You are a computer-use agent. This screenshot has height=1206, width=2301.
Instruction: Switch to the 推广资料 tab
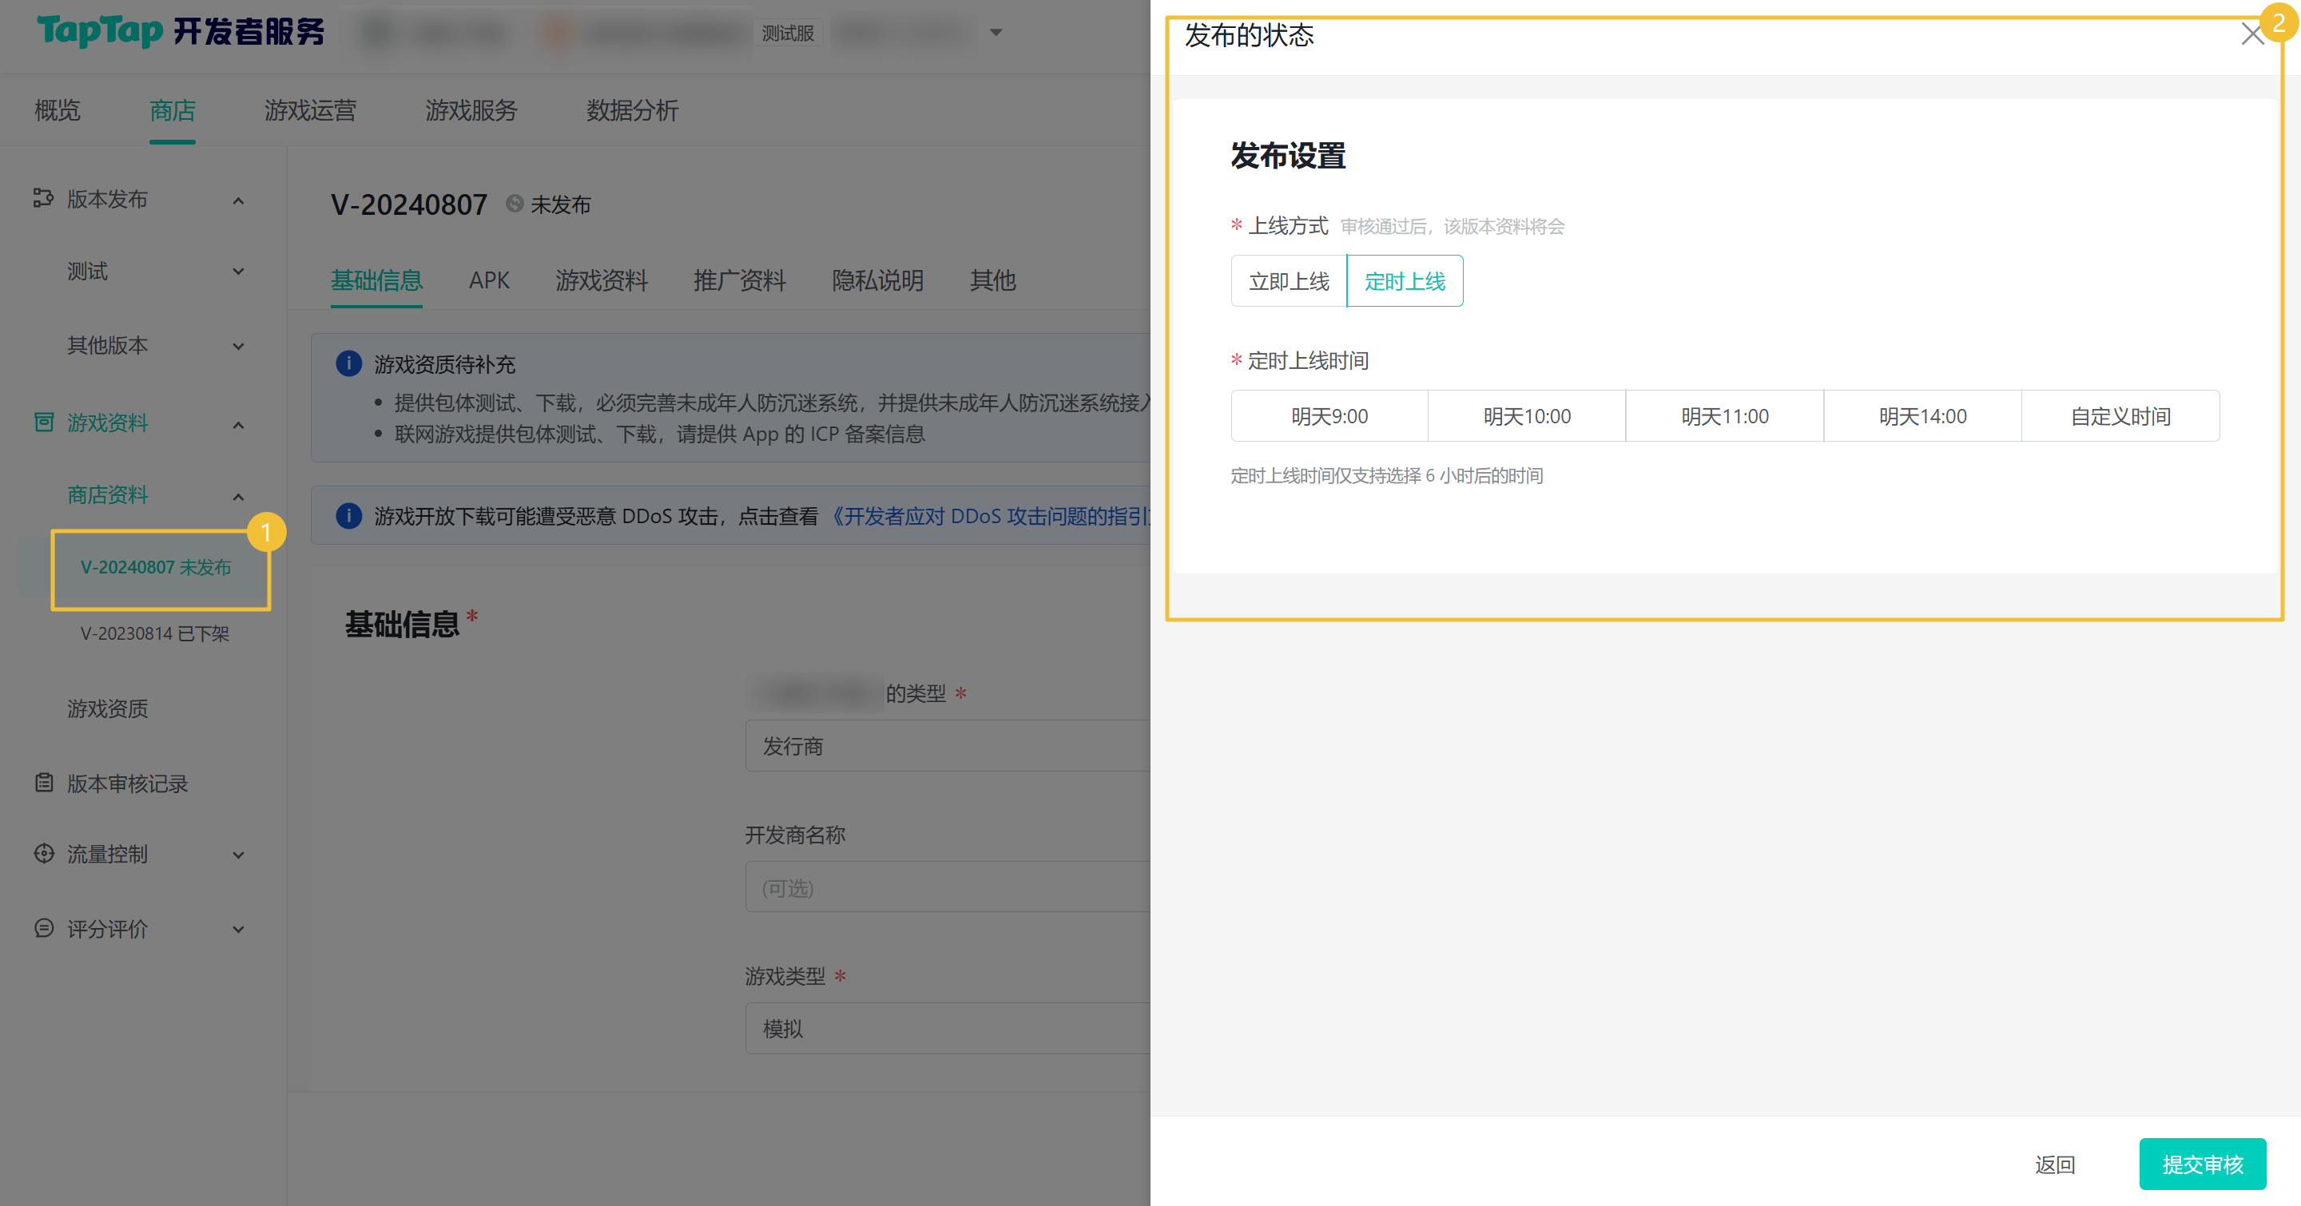tap(740, 280)
